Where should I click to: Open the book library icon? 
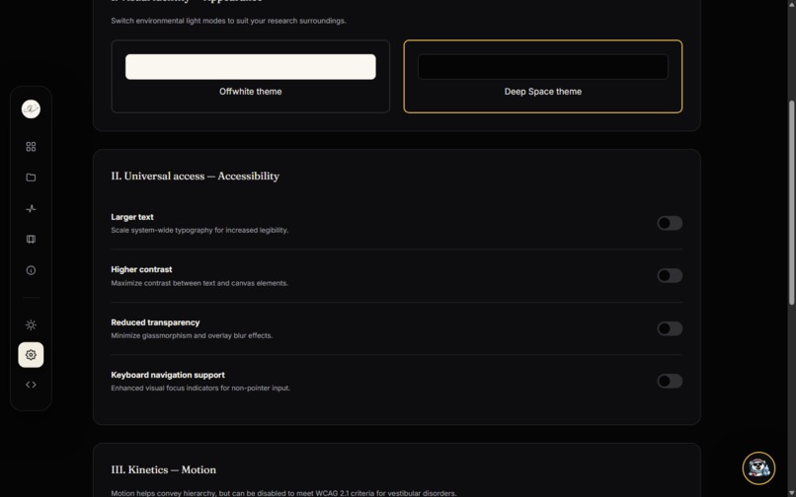pyautogui.click(x=31, y=240)
